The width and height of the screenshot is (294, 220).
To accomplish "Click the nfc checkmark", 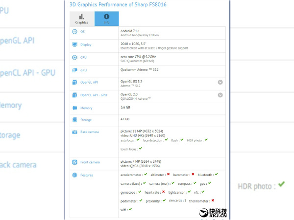I will click(x=203, y=192).
